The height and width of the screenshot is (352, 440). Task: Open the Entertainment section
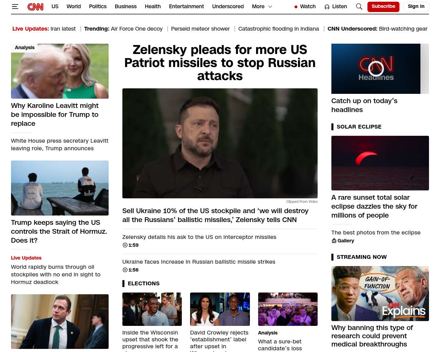186,7
